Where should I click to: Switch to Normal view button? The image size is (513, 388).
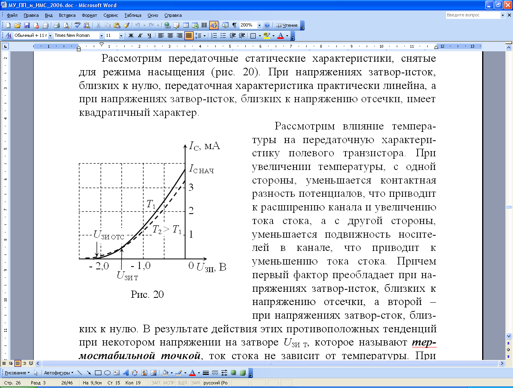pos(5,364)
